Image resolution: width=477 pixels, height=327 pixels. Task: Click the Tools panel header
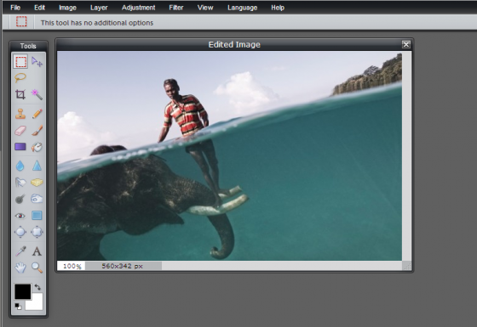coord(28,46)
